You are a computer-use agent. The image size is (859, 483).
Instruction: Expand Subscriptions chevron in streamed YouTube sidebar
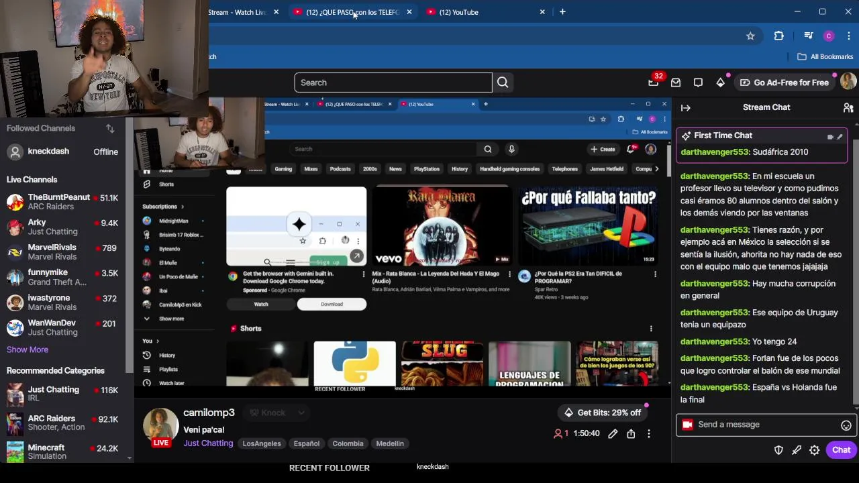183,207
